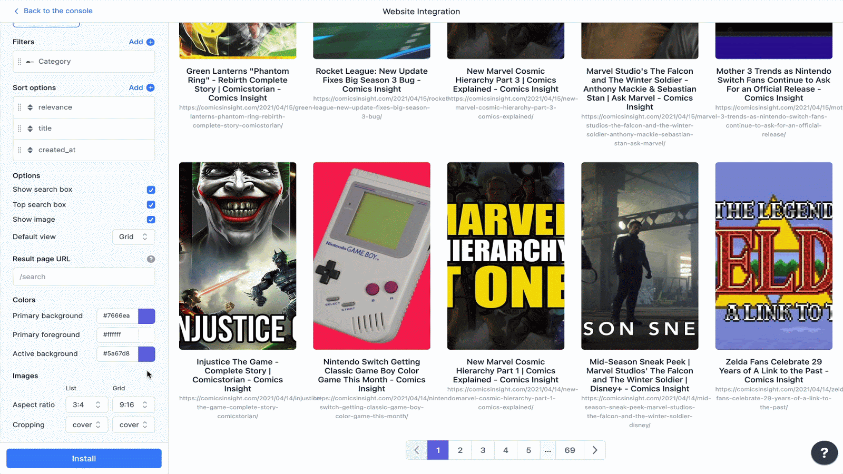Viewport: 843px width, 474px height.
Task: Open Rocket League New Update article title
Action: (x=372, y=80)
